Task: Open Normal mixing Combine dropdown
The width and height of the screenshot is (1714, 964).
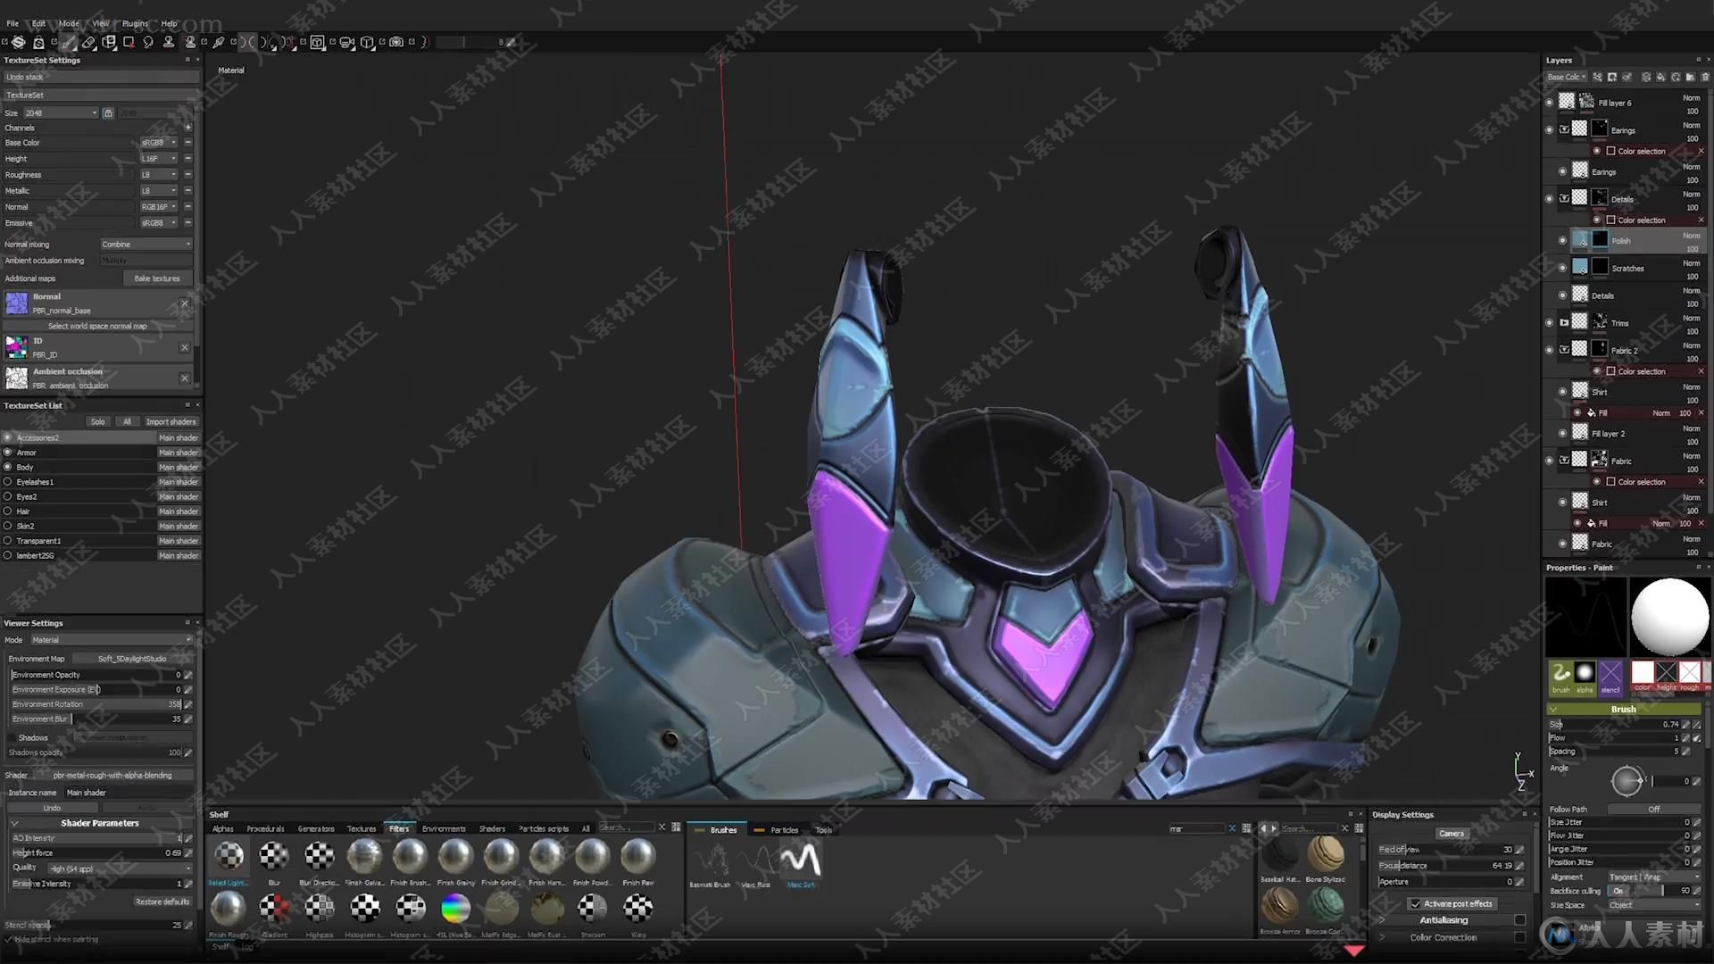Action: (x=146, y=244)
